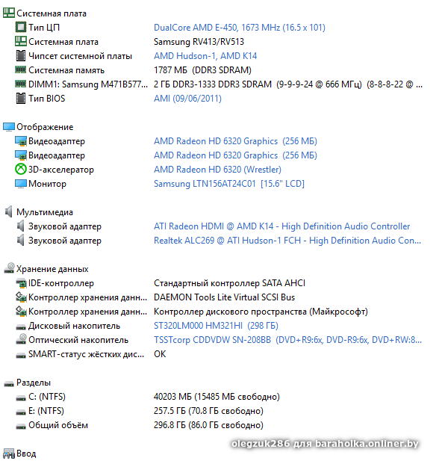Click the SMART-статус drive icon

click(x=21, y=355)
